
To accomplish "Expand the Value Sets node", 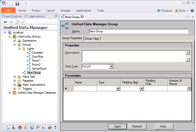I will (x=14, y=77).
